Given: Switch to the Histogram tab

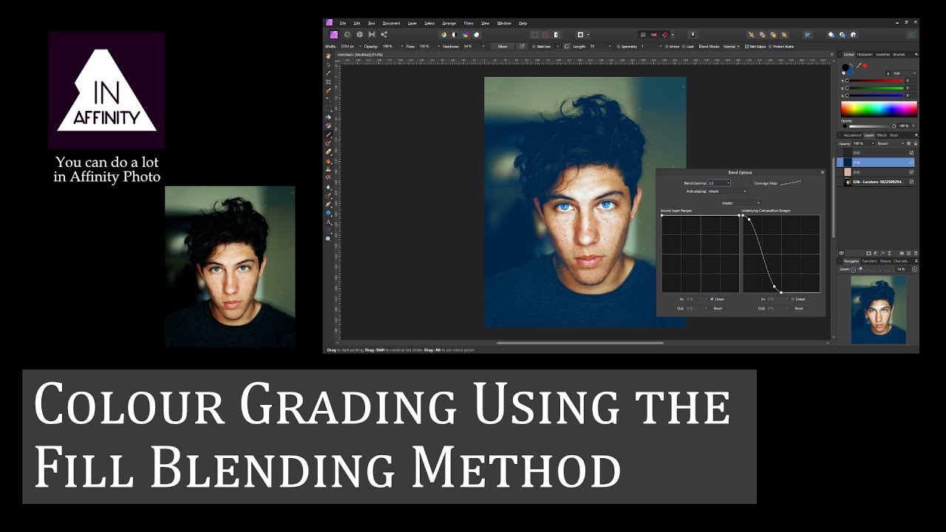Looking at the screenshot, I should tap(865, 55).
